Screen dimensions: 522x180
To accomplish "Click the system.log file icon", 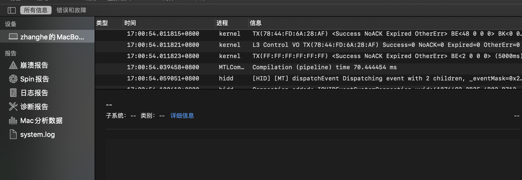I will [13, 134].
